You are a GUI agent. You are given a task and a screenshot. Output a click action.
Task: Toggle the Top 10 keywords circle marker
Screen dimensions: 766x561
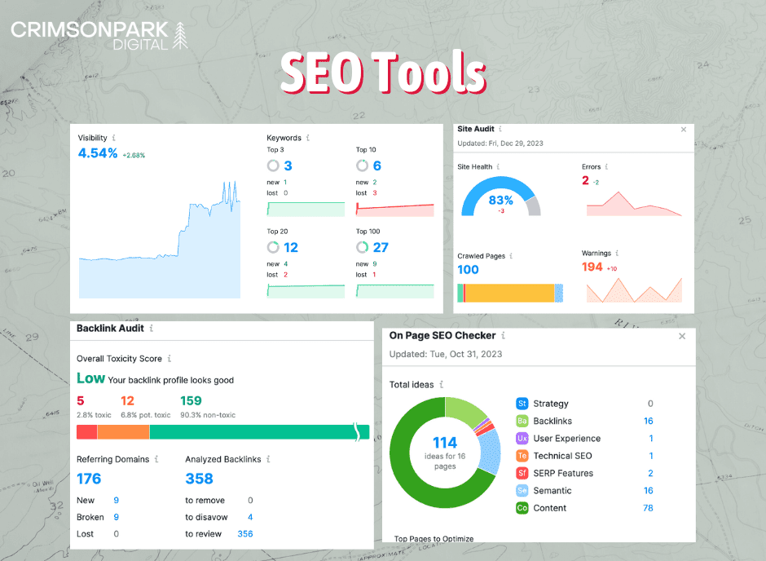[363, 166]
